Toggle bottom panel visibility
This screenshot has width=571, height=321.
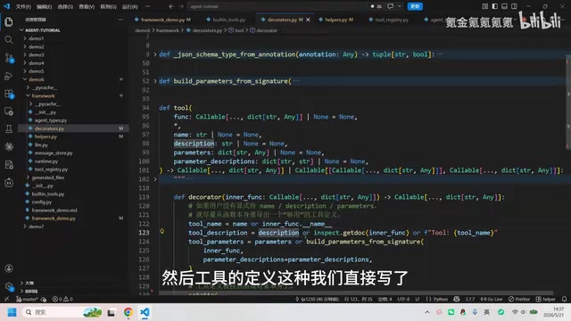(x=504, y=6)
